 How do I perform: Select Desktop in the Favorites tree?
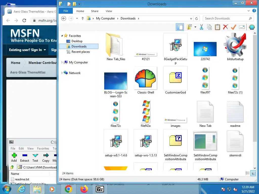pyautogui.click(x=77, y=41)
